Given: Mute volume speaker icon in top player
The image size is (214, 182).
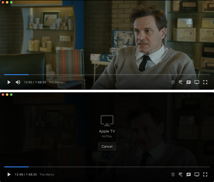Looking at the screenshot, I should 18,82.
